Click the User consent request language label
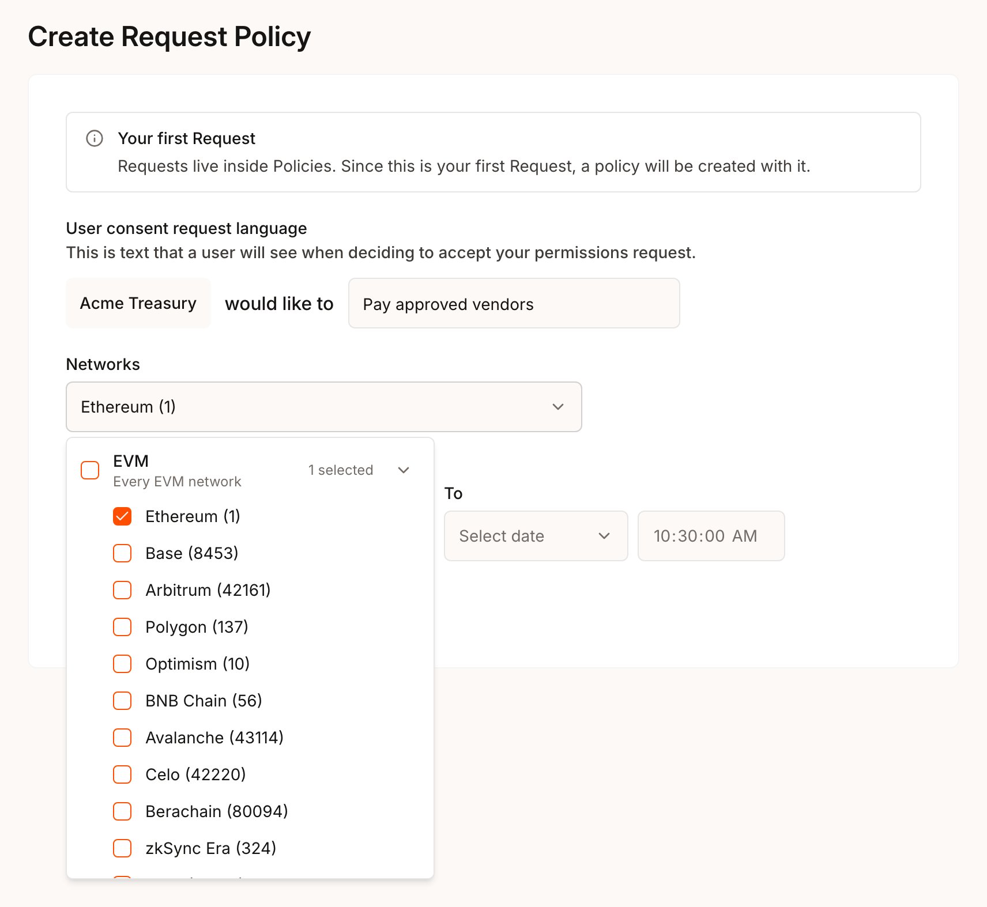The height and width of the screenshot is (907, 987). click(x=186, y=228)
